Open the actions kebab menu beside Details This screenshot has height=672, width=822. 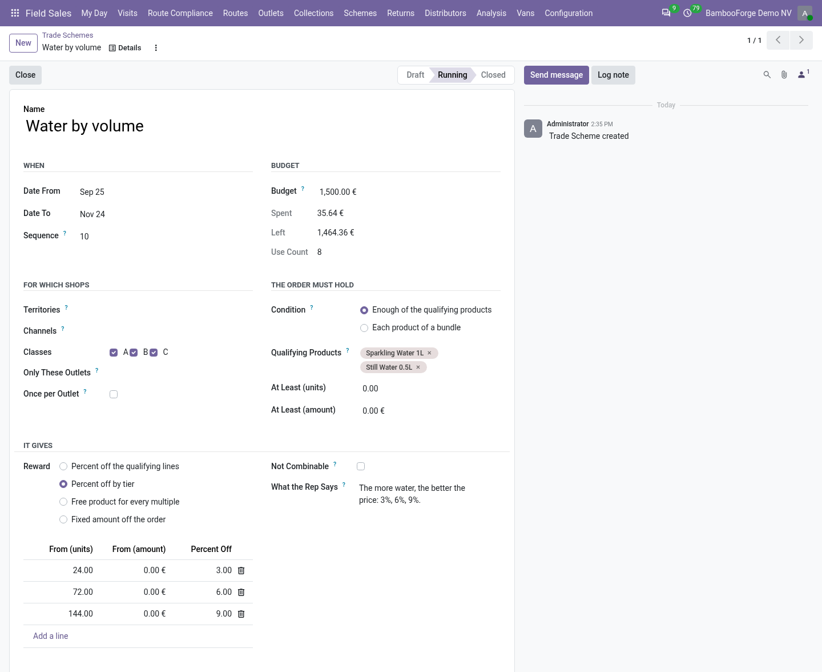click(156, 48)
